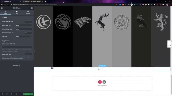
Task: Click the gray Add Template folder button
Action: click(104, 82)
